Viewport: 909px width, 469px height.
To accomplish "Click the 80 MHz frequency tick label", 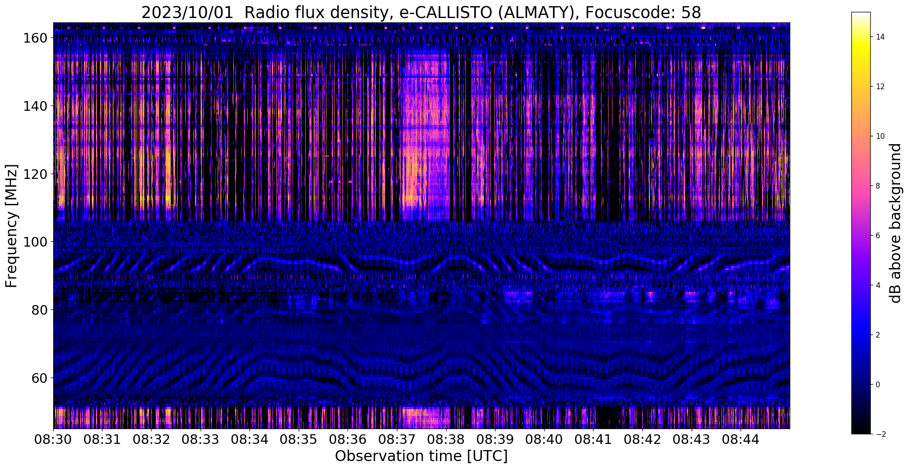I will point(39,309).
